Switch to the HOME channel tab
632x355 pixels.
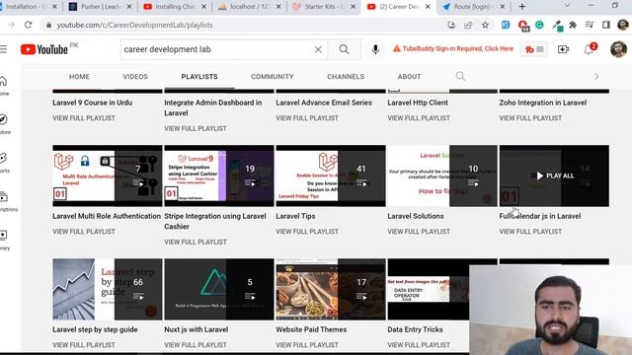click(79, 77)
